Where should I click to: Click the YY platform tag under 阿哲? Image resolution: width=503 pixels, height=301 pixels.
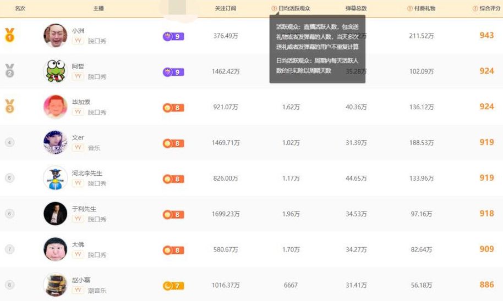pos(78,76)
